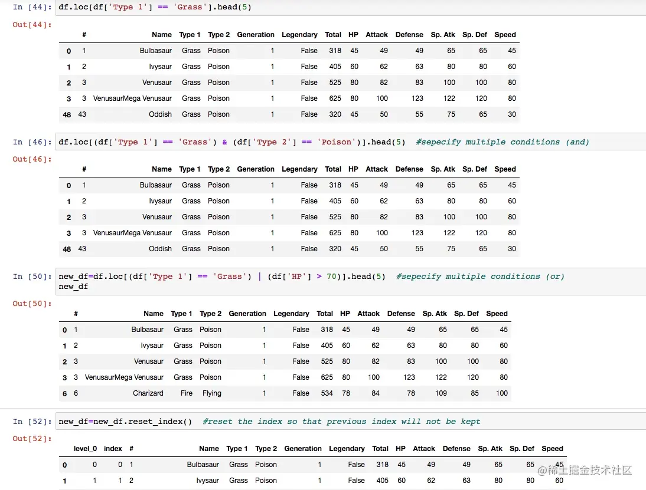Click VenusaurMega Venusaur in Out[50] table
Screen dimensions: 646x490
pos(124,377)
